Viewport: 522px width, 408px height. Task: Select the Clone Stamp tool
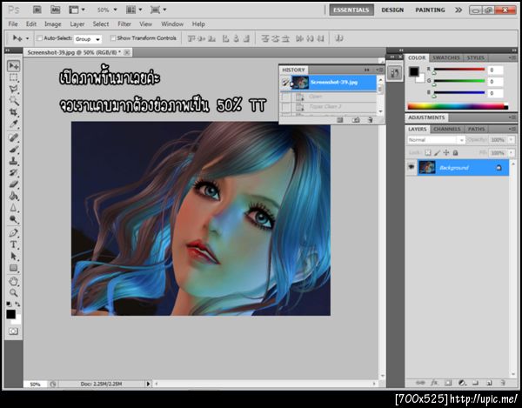click(x=13, y=161)
